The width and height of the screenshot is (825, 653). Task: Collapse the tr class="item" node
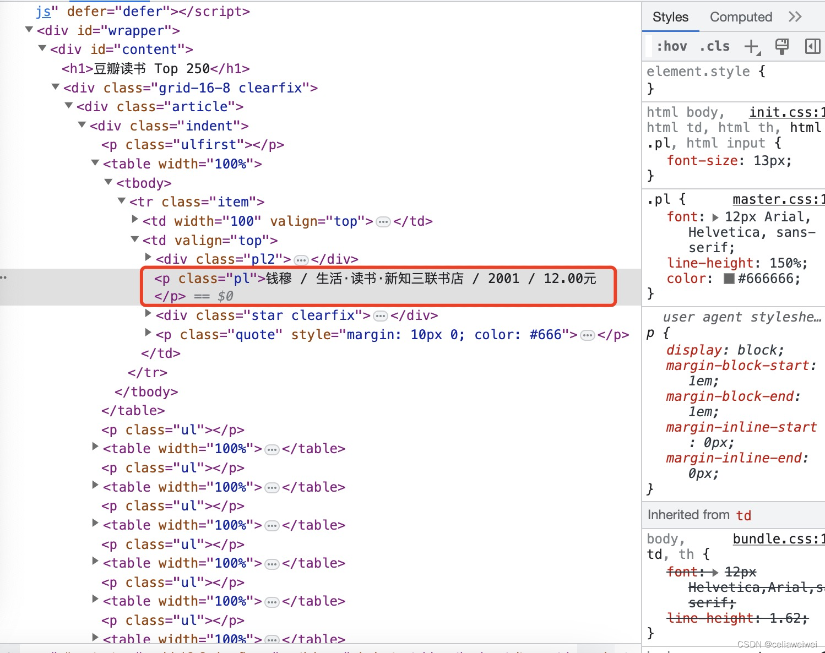[x=122, y=201]
